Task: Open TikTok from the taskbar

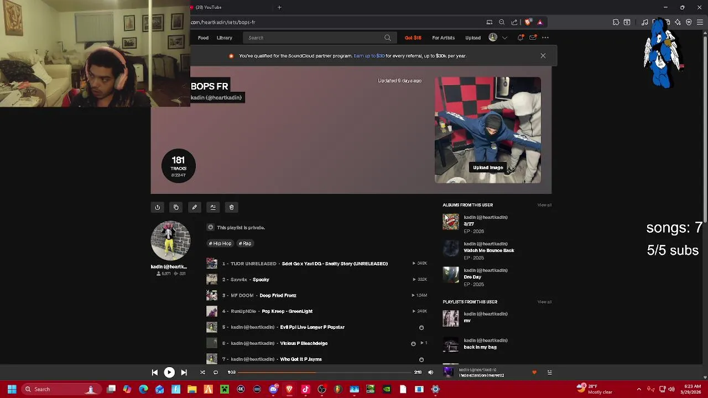Action: (305, 389)
